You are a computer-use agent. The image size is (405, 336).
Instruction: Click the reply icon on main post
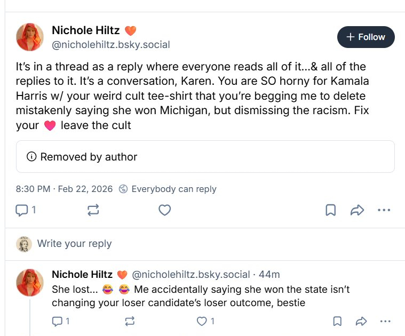22,210
